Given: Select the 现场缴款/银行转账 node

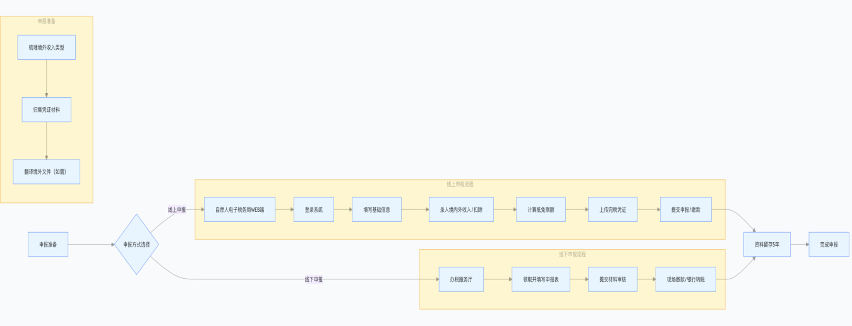Looking at the screenshot, I should pyautogui.click(x=685, y=279).
